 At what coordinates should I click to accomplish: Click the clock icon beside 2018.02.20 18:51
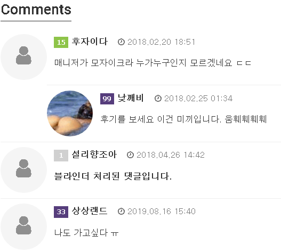pos(121,42)
